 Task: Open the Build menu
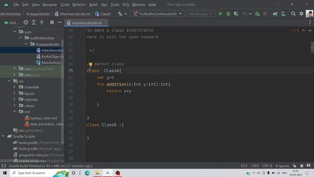pyautogui.click(x=93, y=4)
